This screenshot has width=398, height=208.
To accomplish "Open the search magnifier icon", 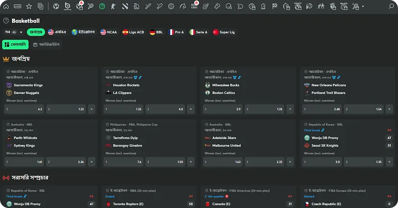I will 391,6.
